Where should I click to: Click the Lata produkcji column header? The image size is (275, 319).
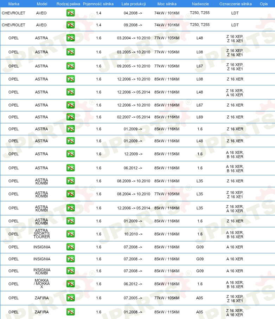pyautogui.click(x=134, y=4)
